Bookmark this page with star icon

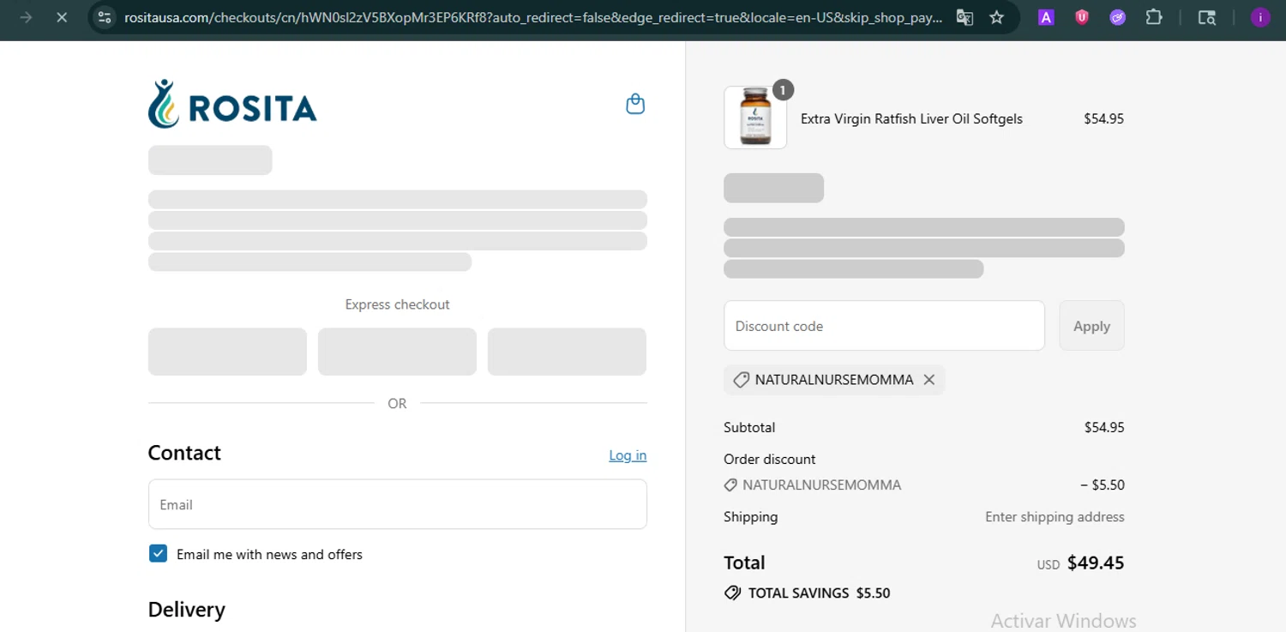996,17
